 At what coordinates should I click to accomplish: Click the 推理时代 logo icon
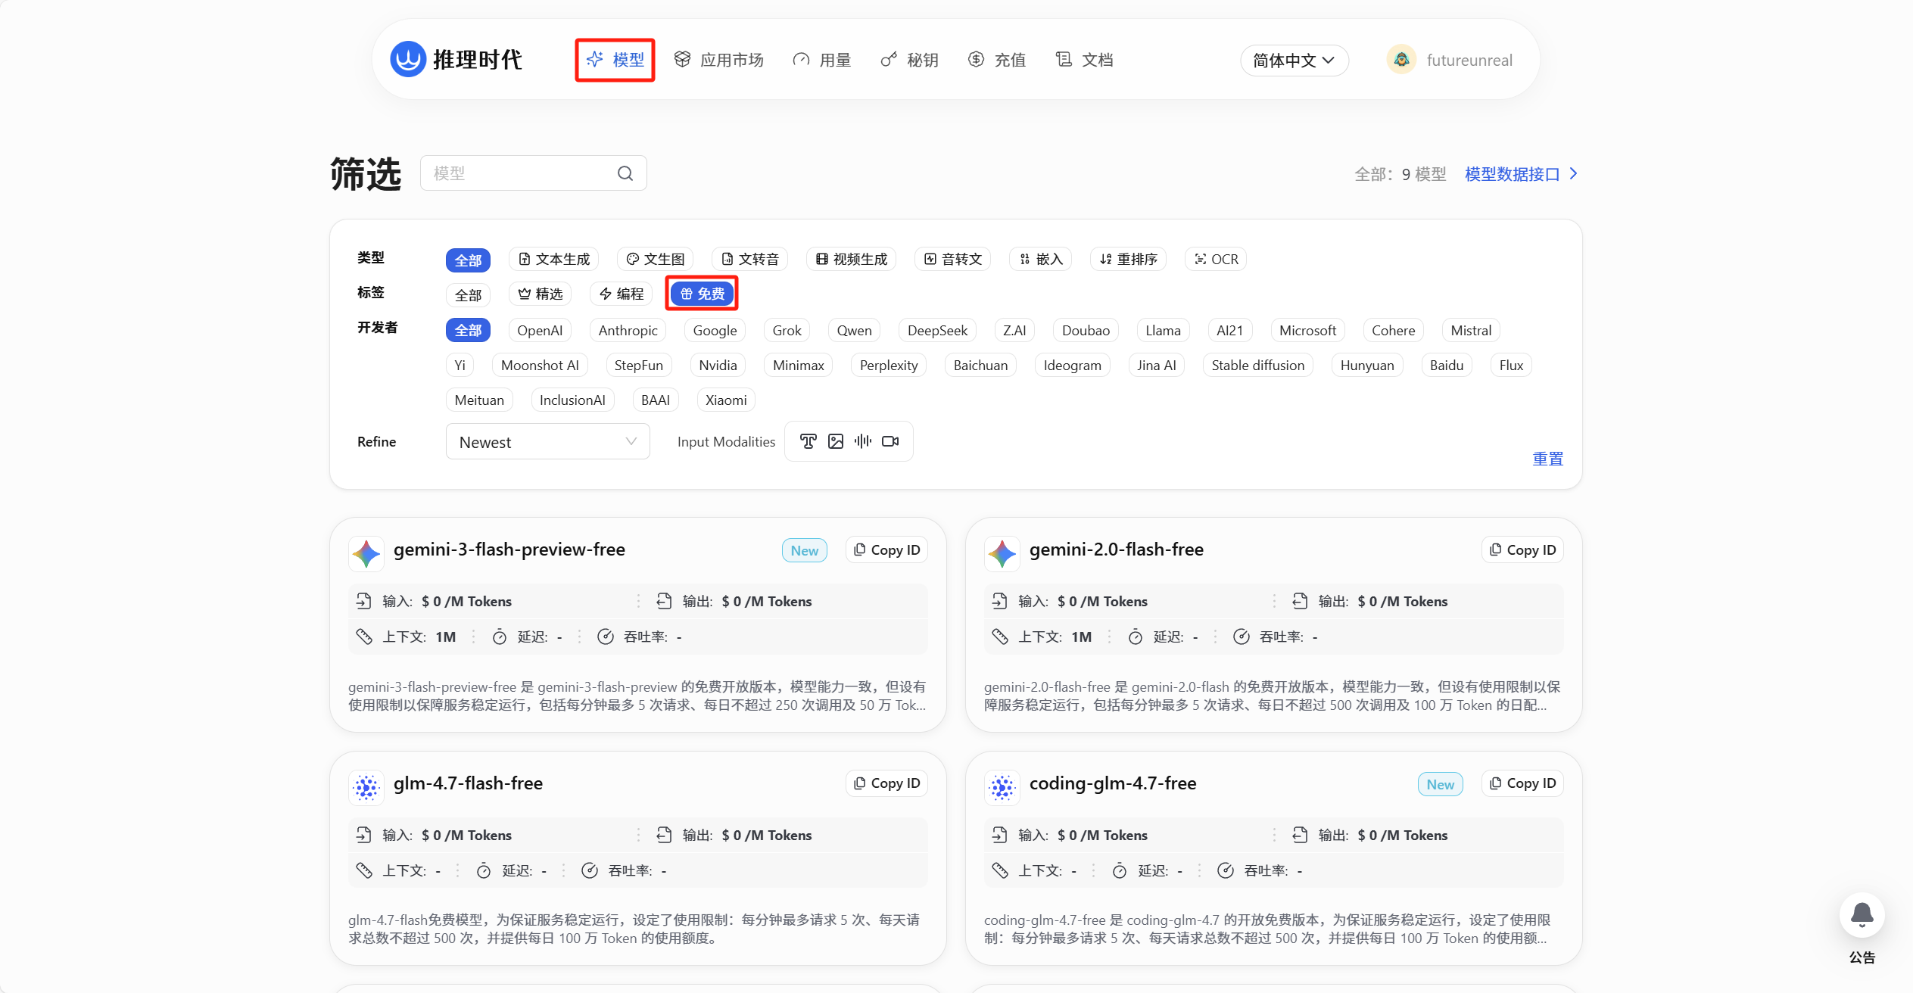tap(408, 59)
